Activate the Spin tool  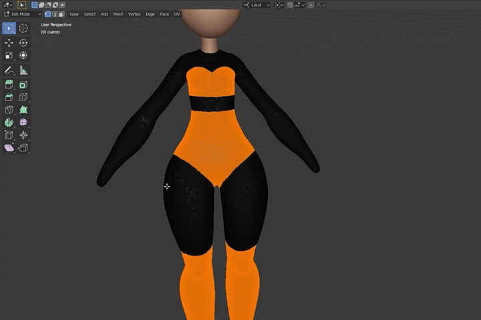coord(9,123)
